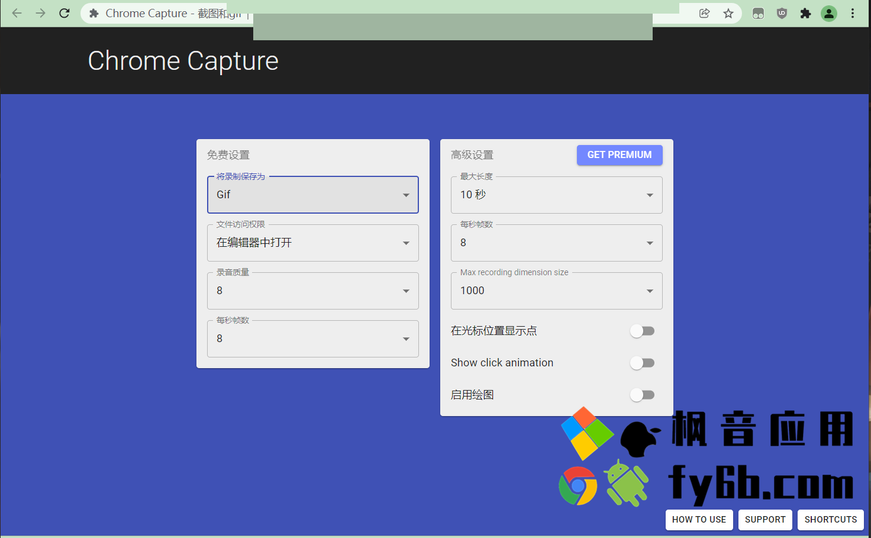Open the Extensions puzzle-piece menu

pyautogui.click(x=805, y=13)
